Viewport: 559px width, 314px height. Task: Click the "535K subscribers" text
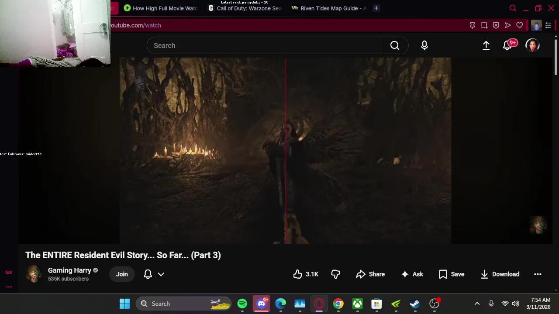68,279
